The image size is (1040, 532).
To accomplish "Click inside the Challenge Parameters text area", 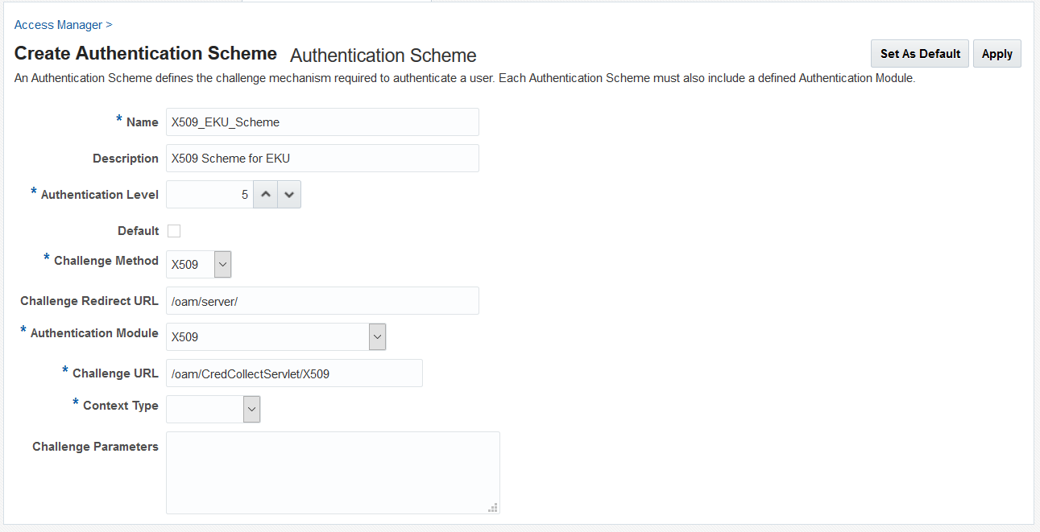I will [x=333, y=472].
